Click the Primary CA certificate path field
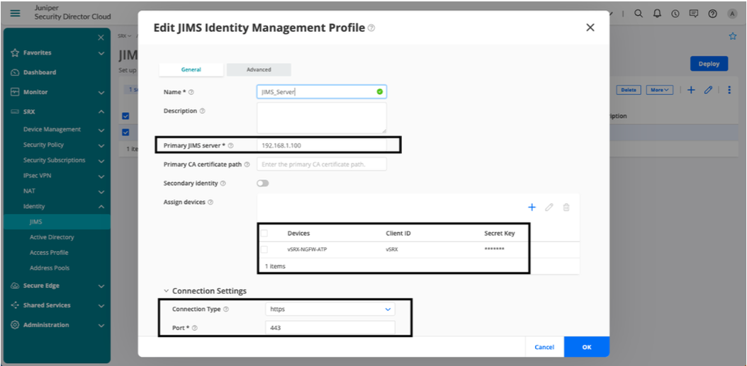This screenshot has width=747, height=366. [x=322, y=164]
